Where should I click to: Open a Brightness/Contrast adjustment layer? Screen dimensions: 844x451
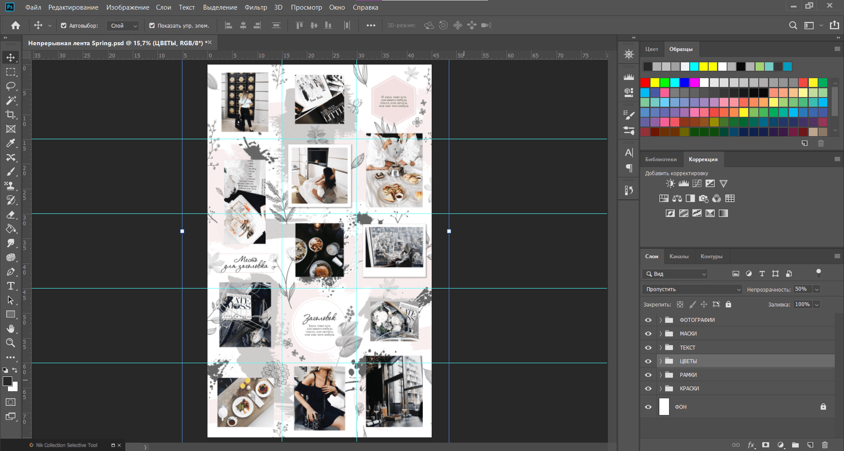click(x=670, y=184)
